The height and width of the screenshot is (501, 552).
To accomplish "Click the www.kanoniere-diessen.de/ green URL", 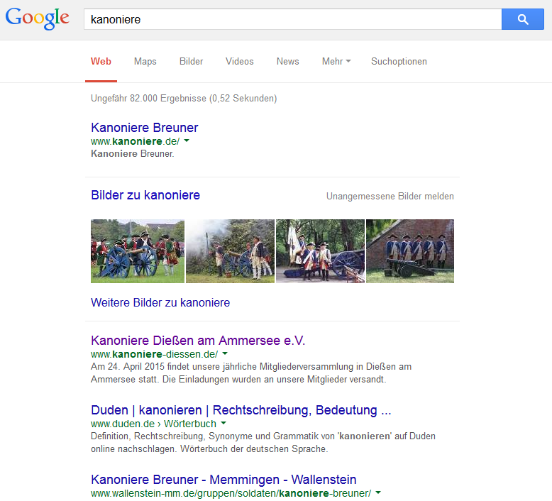I will click(x=154, y=354).
